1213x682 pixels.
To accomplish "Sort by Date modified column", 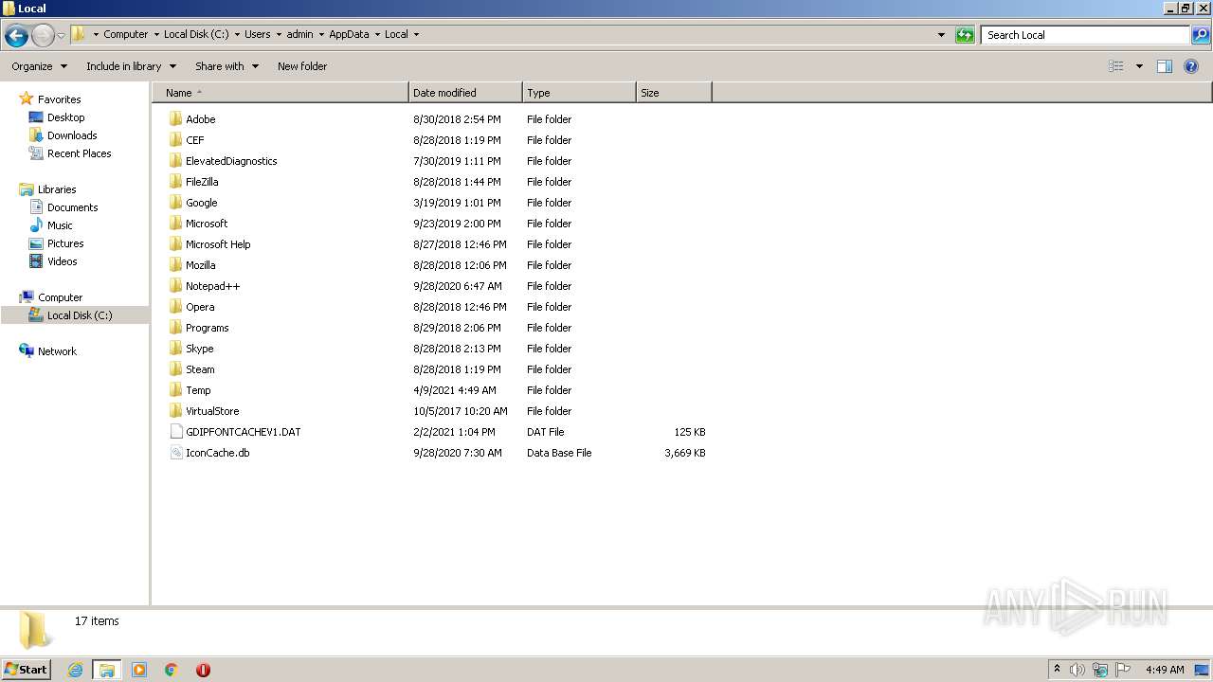I will click(465, 93).
